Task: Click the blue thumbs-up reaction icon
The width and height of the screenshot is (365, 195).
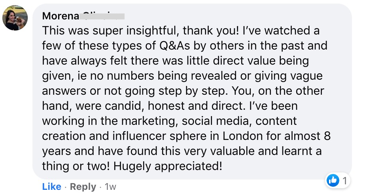Action: click(333, 180)
